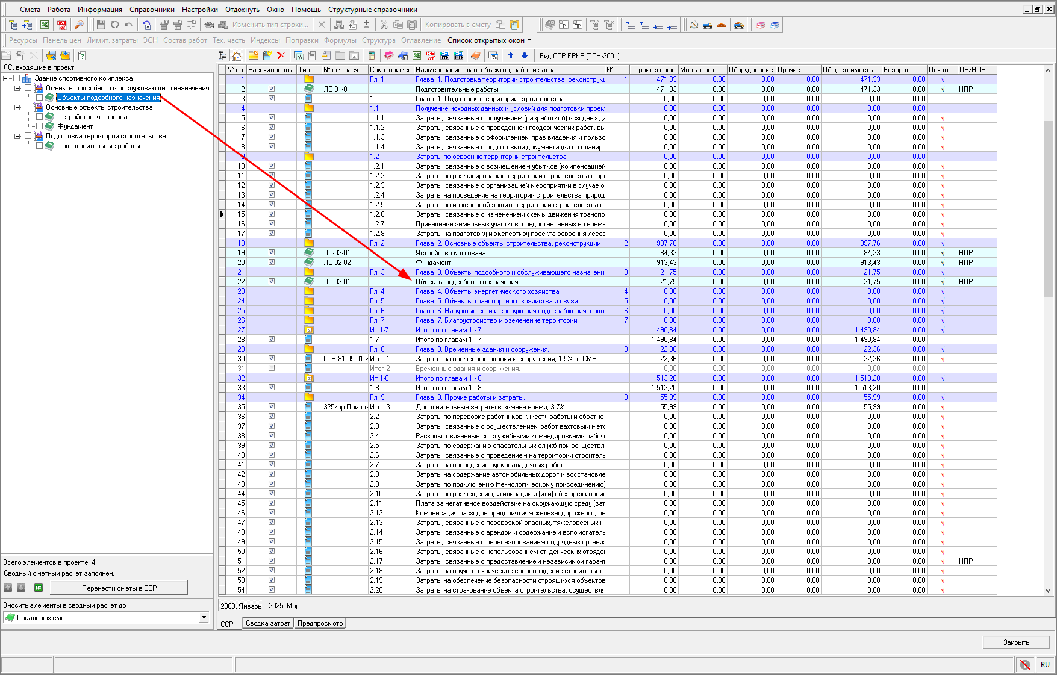Switch to the Сводка затрат tab
Image resolution: width=1057 pixels, height=675 pixels.
click(x=267, y=623)
